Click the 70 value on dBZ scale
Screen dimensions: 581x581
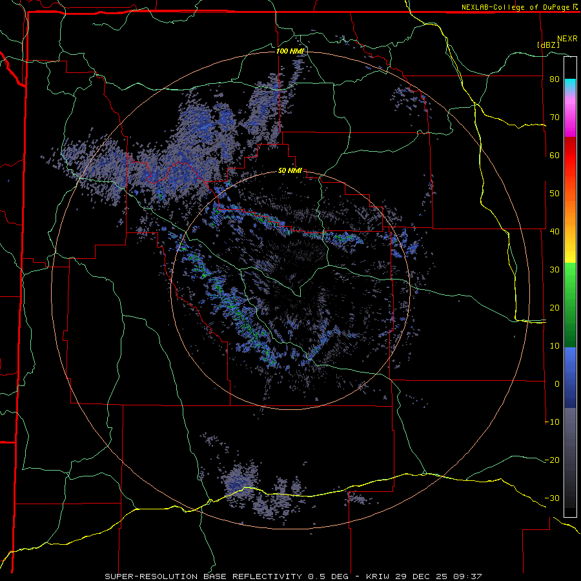(x=555, y=117)
